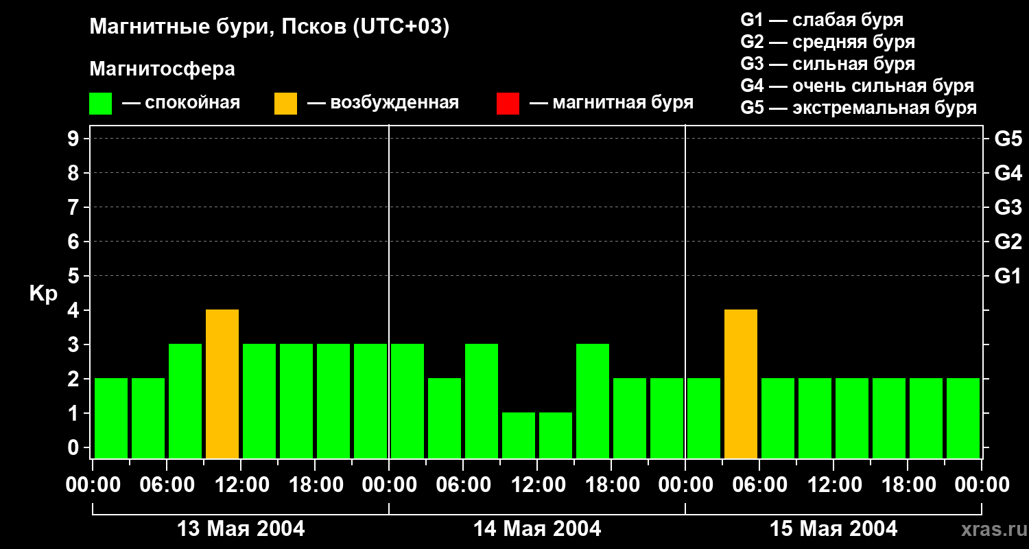Select the "Магнитосфера" legend heading
This screenshot has height=549, width=1029.
point(162,69)
